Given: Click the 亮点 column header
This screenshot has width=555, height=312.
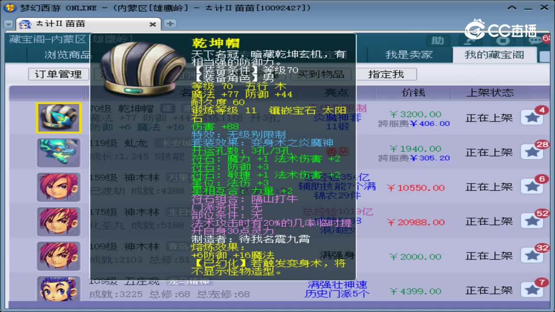Looking at the screenshot, I should coord(336,92).
